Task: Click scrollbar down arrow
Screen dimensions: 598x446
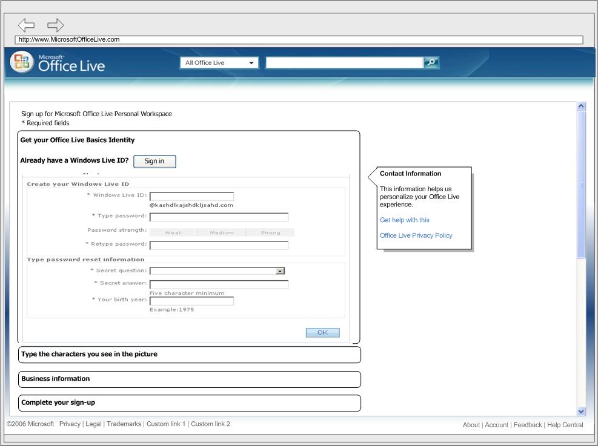Action: coord(581,412)
